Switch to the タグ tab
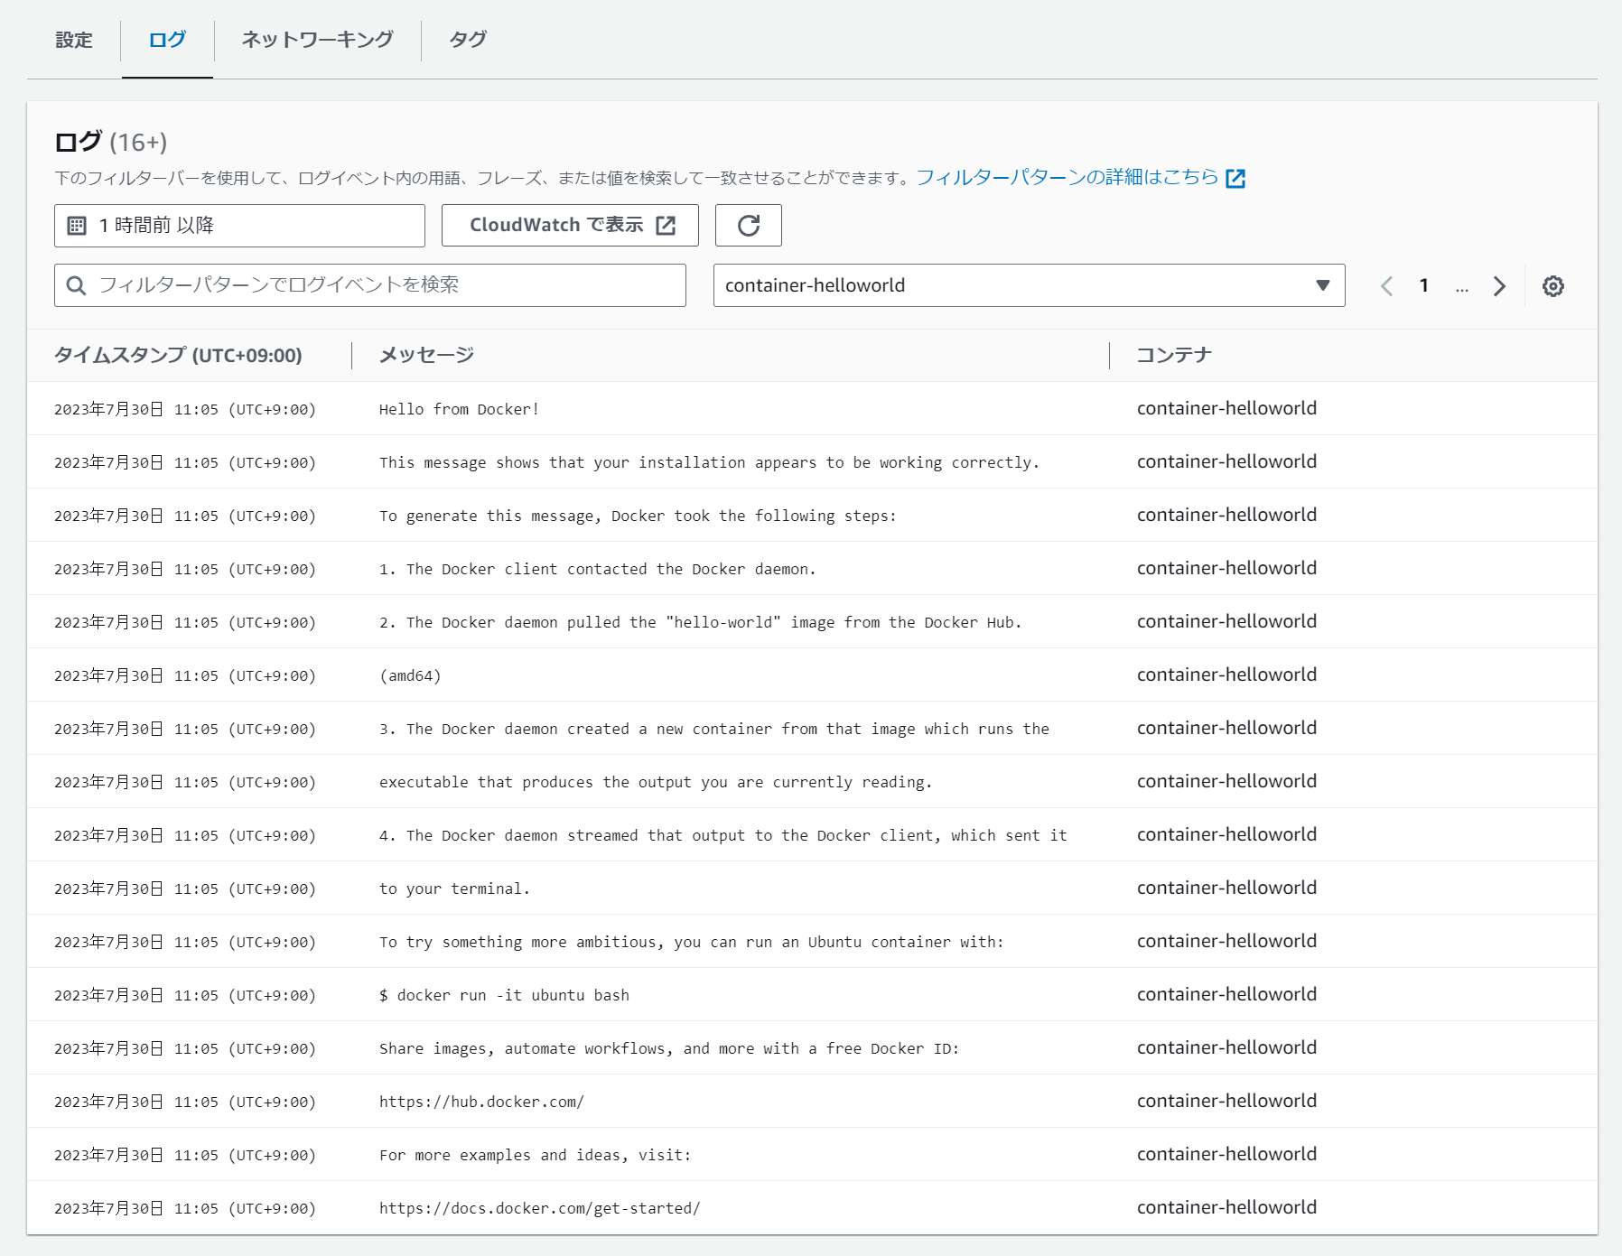 pos(468,40)
